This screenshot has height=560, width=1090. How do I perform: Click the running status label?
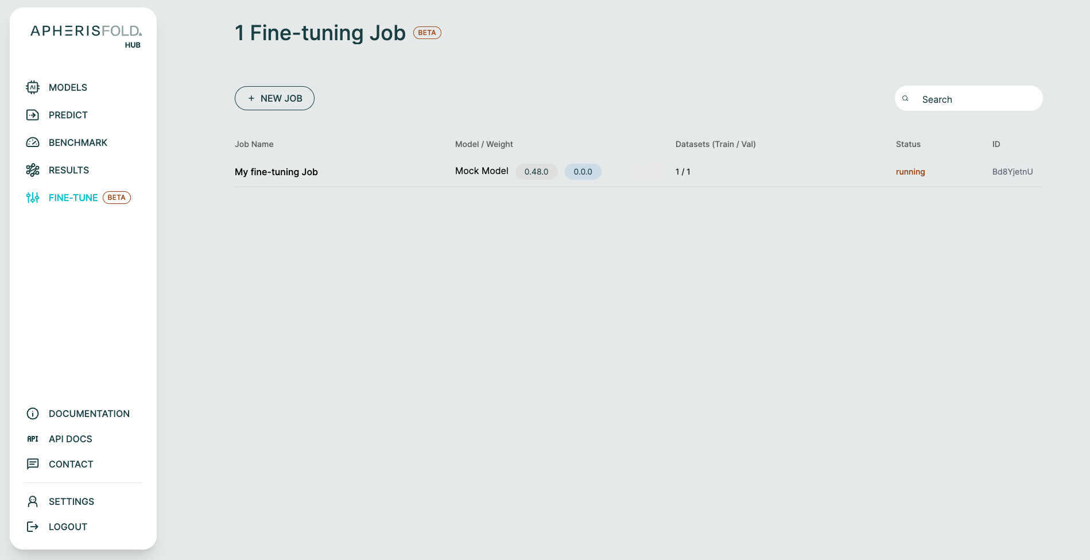click(x=910, y=172)
